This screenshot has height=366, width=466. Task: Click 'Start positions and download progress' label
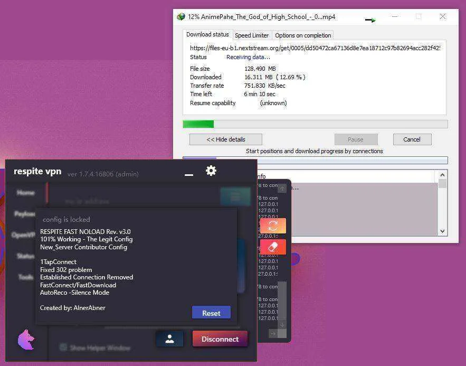[x=315, y=151]
